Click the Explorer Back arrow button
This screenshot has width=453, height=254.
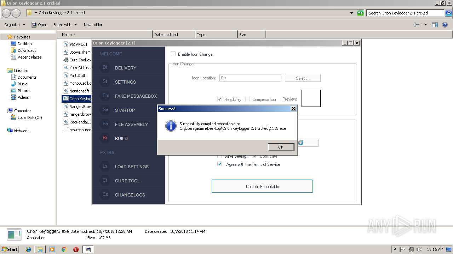(x=6, y=13)
